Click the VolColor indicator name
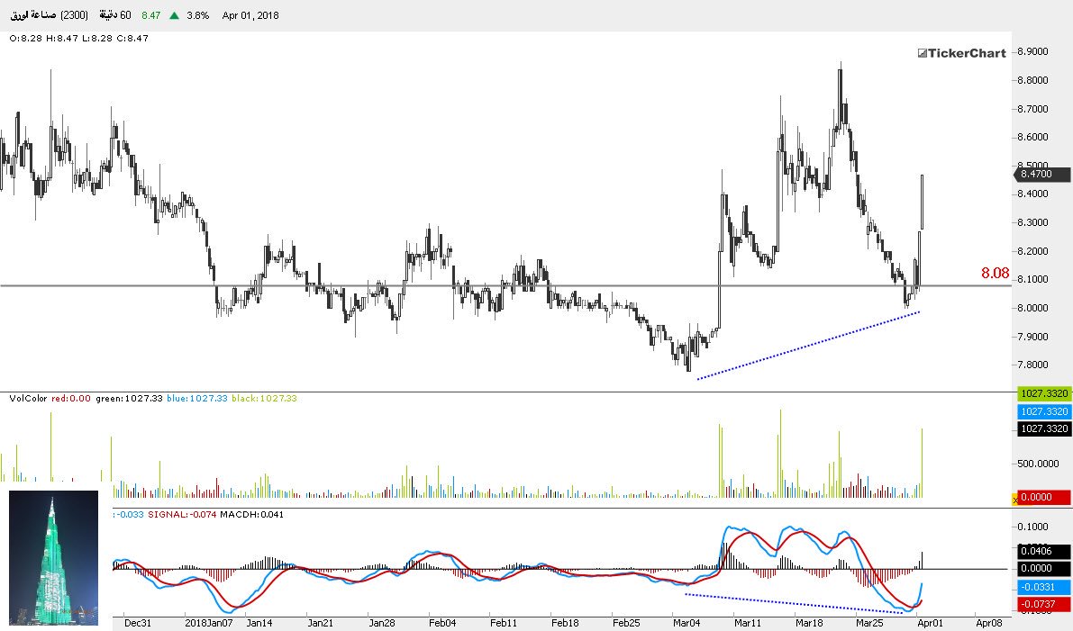The image size is (1073, 631). point(29,398)
